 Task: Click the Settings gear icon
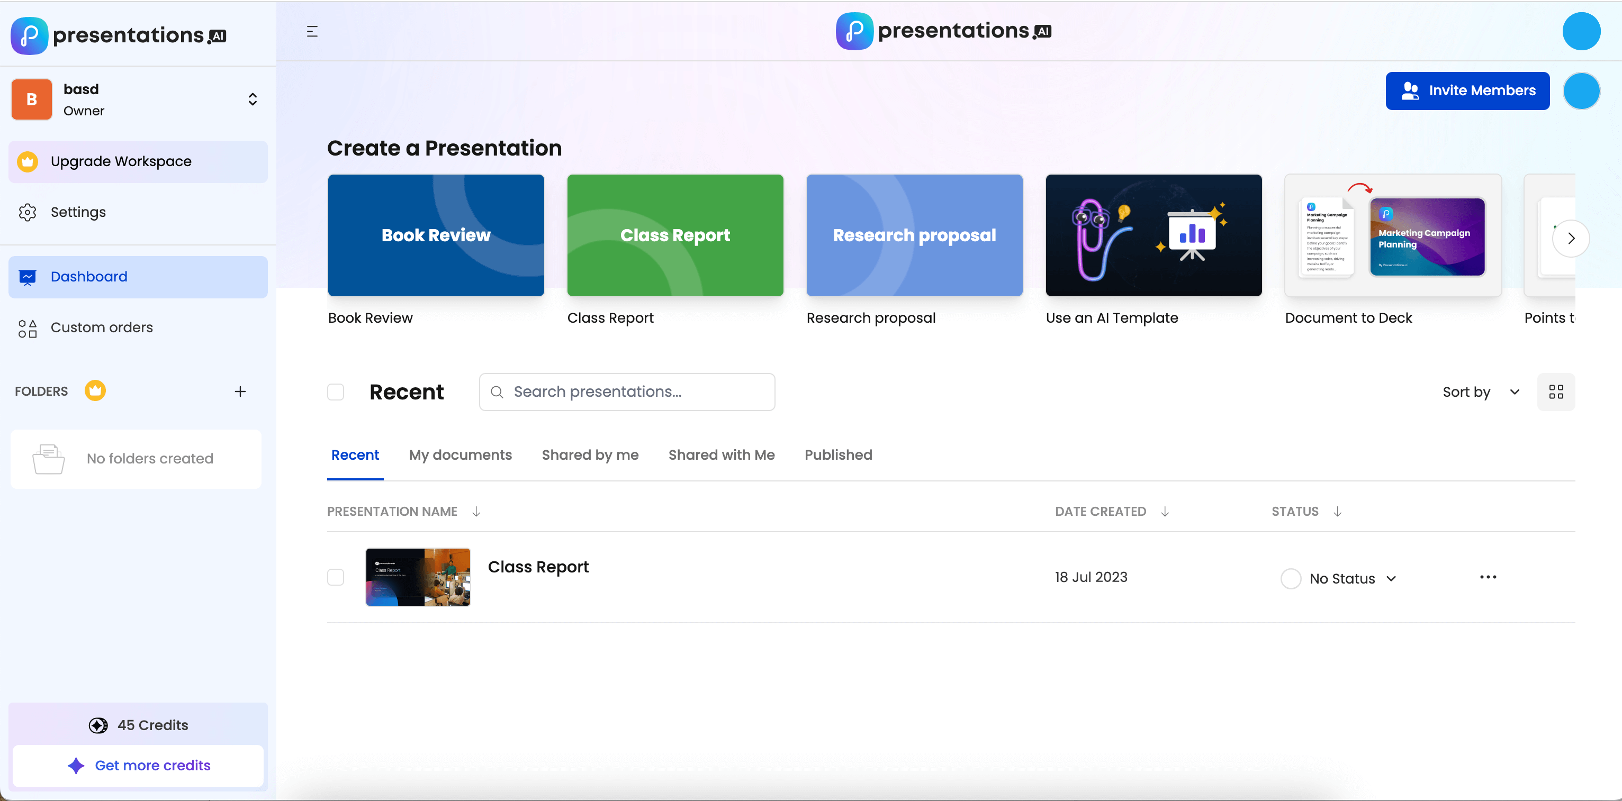click(28, 212)
